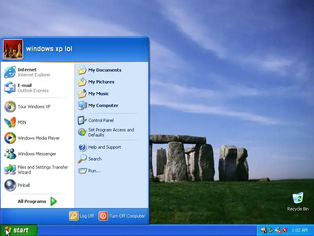Click the Log Off key icon

point(74,216)
